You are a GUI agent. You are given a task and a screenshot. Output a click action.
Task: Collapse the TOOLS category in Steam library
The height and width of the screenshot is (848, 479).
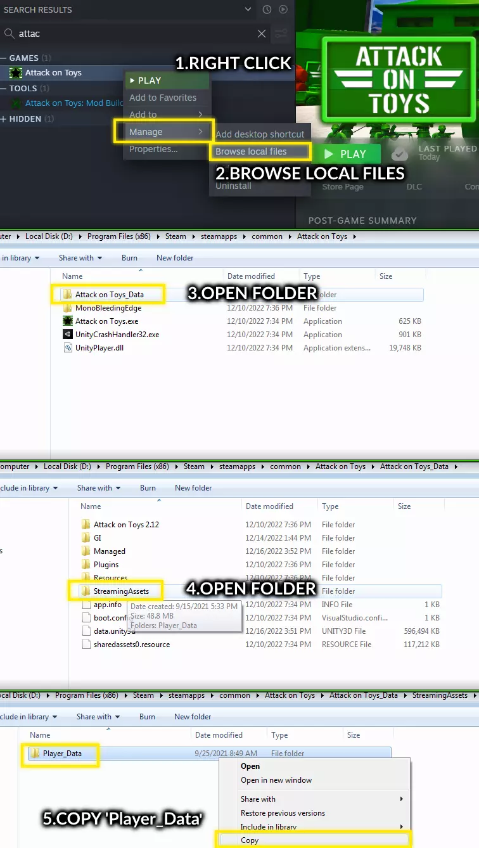tap(3, 89)
